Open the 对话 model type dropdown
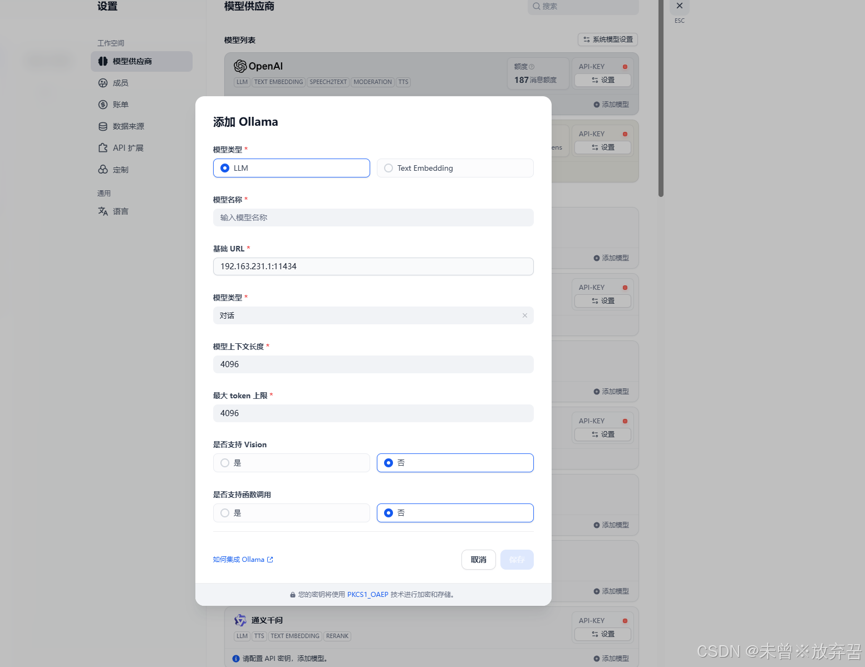 (x=373, y=315)
